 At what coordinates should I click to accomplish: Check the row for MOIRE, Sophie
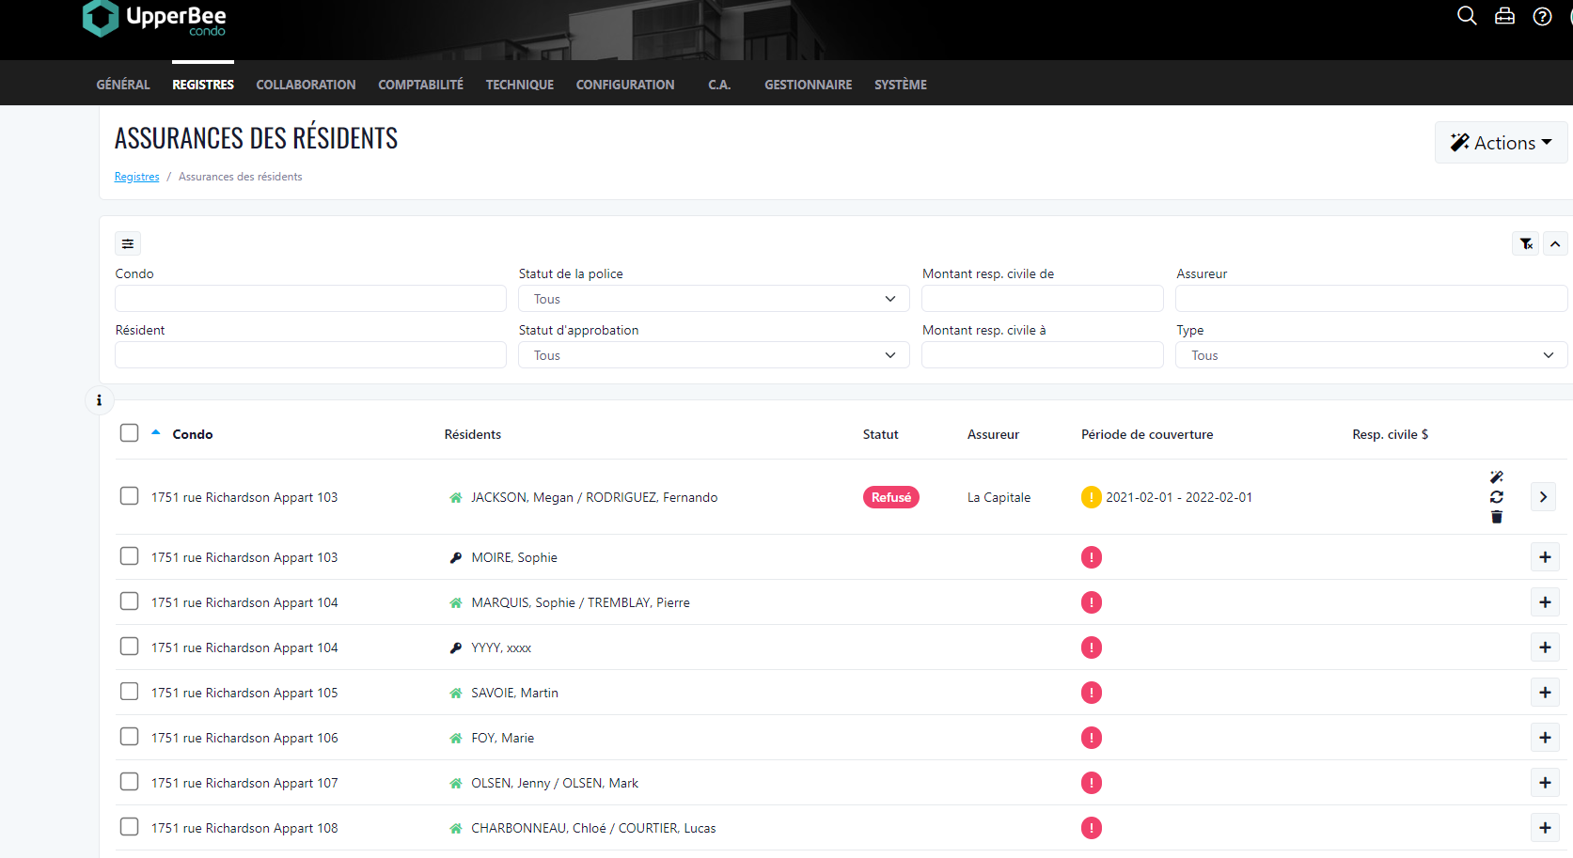pos(129,556)
